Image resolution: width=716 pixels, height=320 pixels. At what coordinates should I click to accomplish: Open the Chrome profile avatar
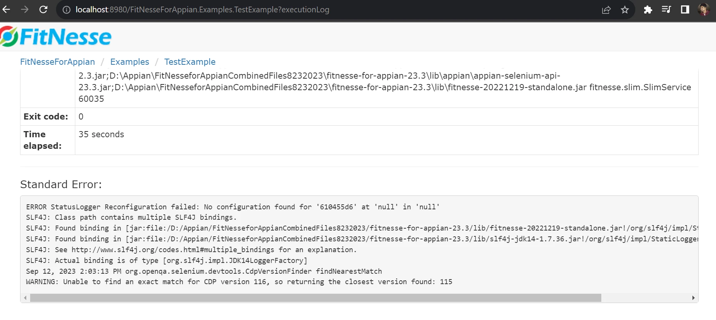click(x=704, y=10)
